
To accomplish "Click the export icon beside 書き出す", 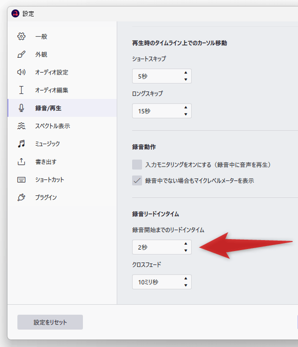I will (x=21, y=162).
